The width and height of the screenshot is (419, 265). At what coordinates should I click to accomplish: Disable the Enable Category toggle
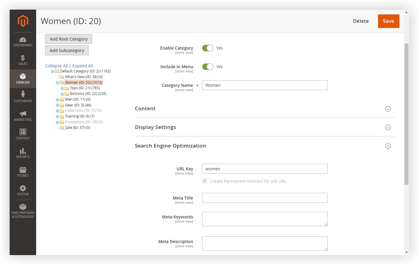click(x=208, y=48)
